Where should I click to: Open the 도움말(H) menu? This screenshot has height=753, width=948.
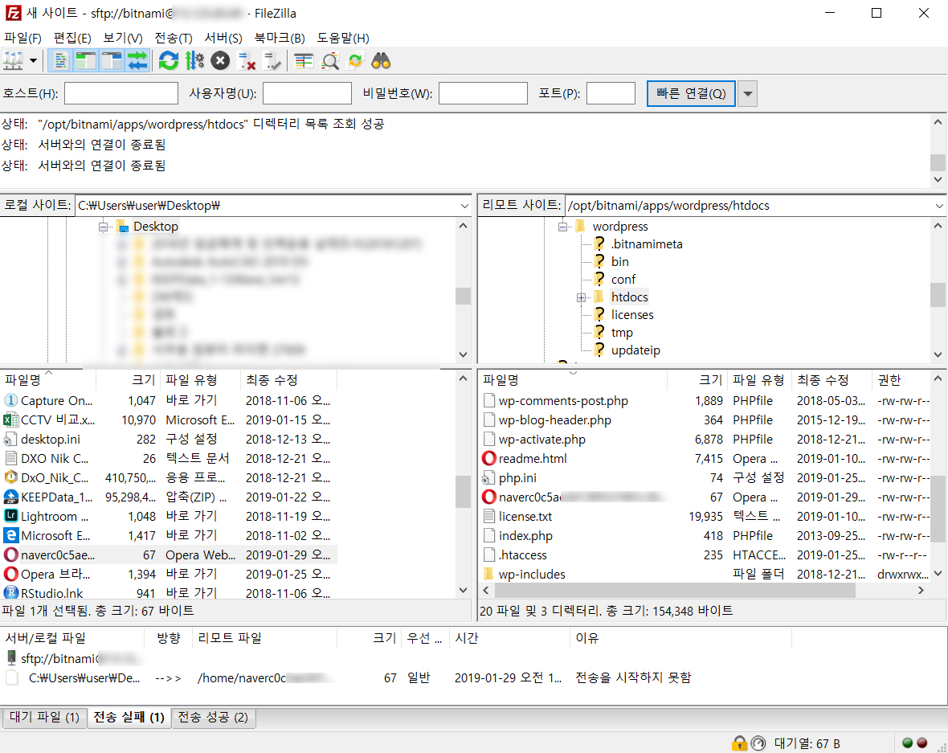[x=343, y=38]
